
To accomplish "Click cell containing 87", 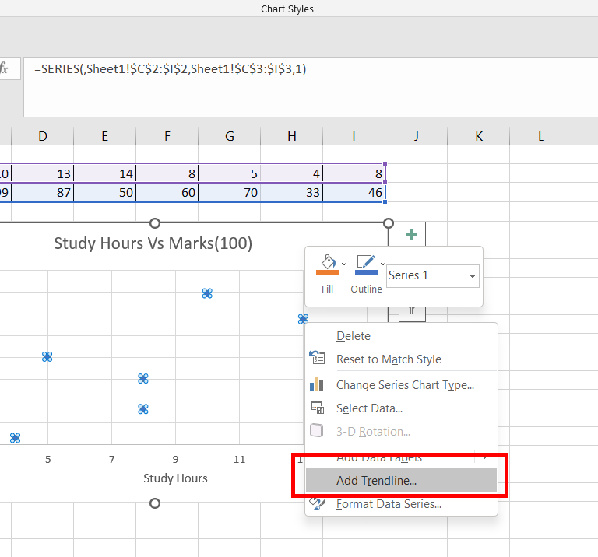I will (43, 192).
